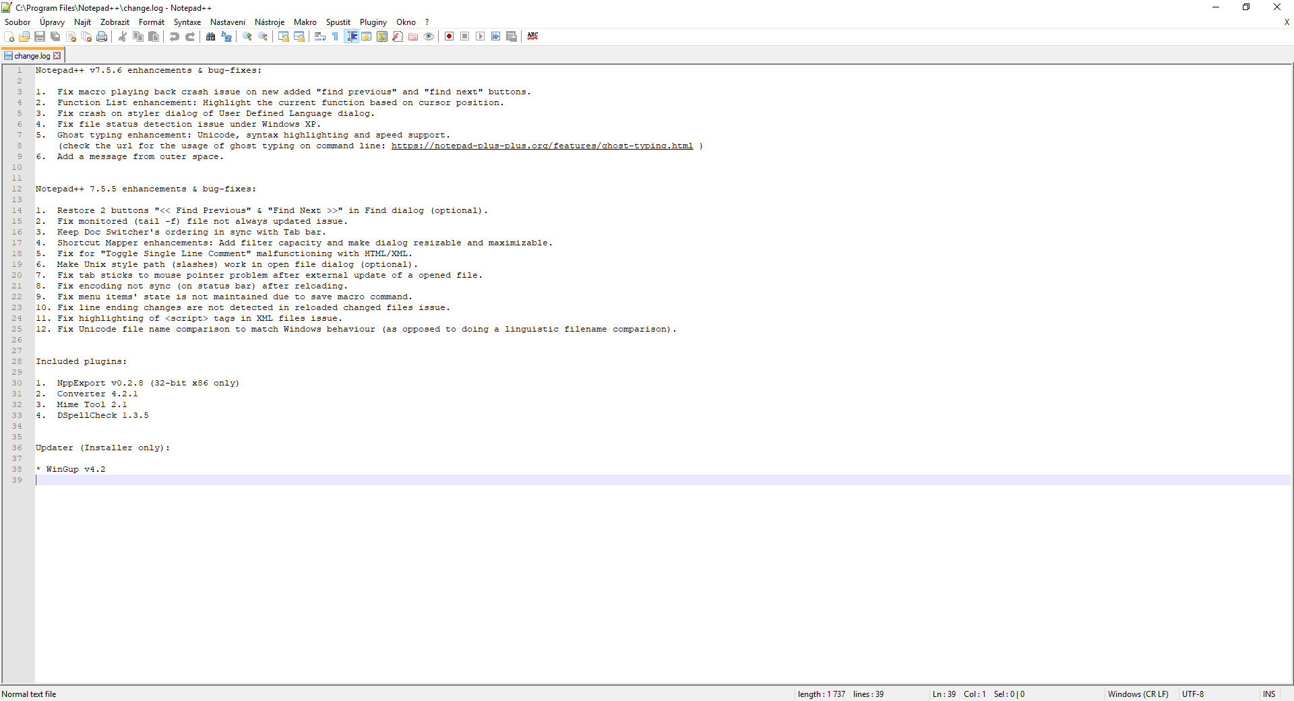Open Replace dialog from the toolbar icon
This screenshot has width=1294, height=701.
(x=226, y=36)
